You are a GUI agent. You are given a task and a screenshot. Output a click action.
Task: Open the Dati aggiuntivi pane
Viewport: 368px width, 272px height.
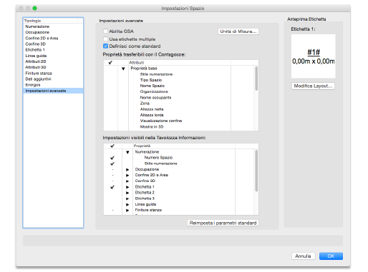(x=53, y=79)
